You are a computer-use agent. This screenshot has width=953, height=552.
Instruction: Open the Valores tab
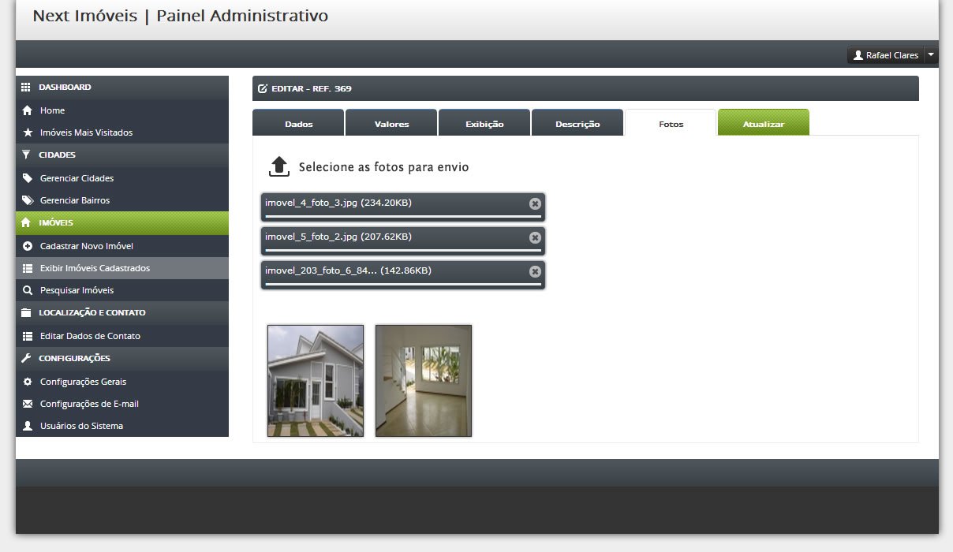pyautogui.click(x=391, y=123)
